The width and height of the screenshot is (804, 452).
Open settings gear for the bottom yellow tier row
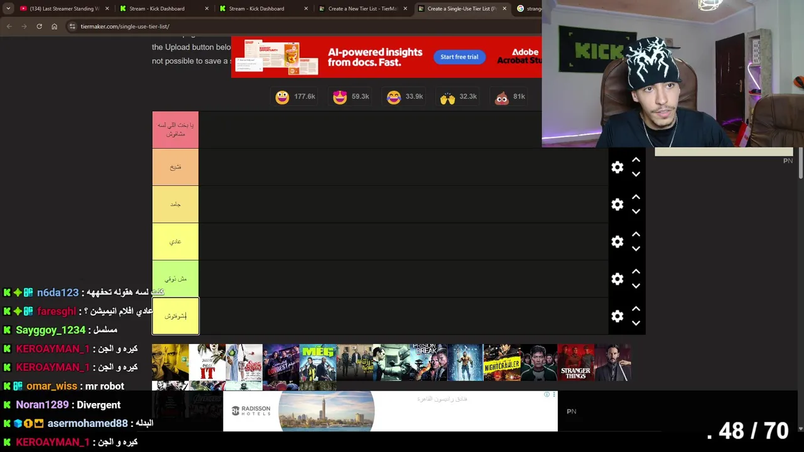[617, 316]
